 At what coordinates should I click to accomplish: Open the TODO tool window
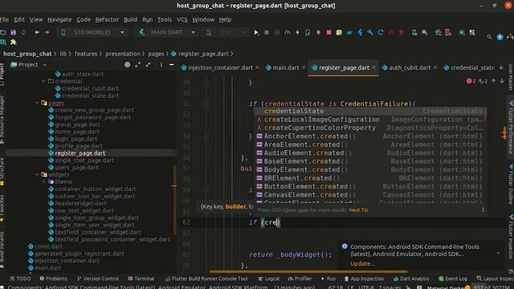tap(20, 279)
